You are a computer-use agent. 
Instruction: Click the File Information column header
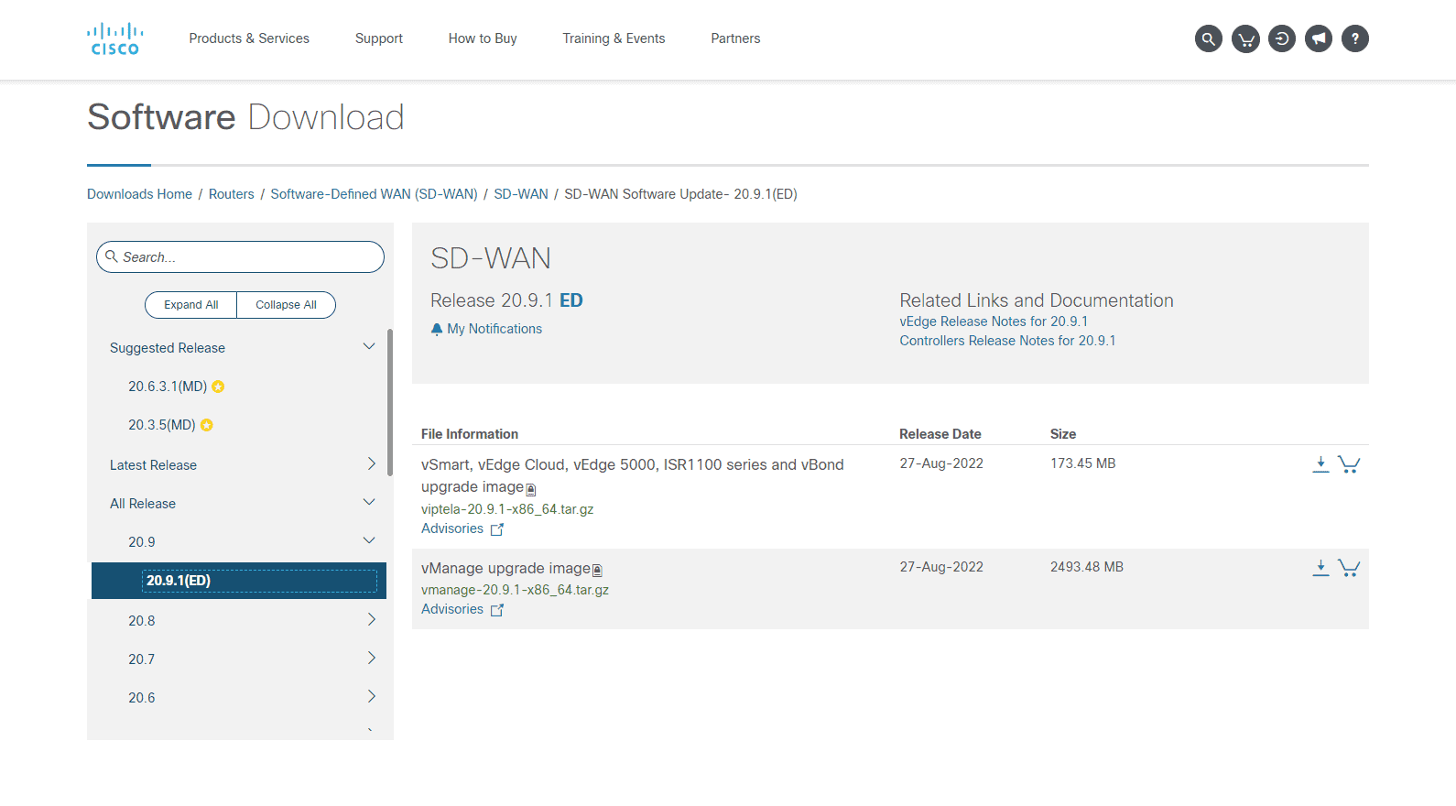point(470,434)
